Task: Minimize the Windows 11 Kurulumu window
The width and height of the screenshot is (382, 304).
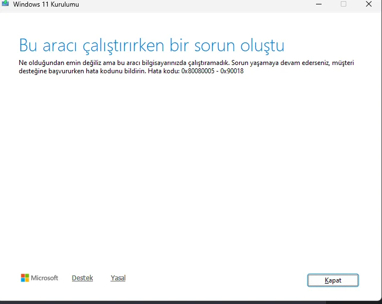Action: [319, 4]
